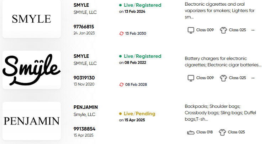This screenshot has width=265, height=144.
Task: Open serial number 90319130
Action: [84, 78]
